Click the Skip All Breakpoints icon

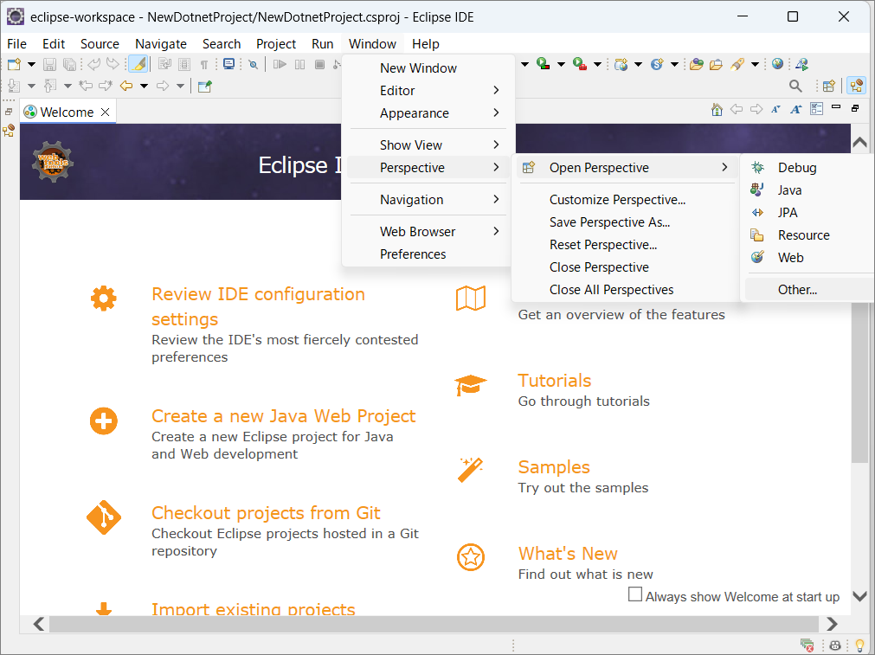point(253,65)
